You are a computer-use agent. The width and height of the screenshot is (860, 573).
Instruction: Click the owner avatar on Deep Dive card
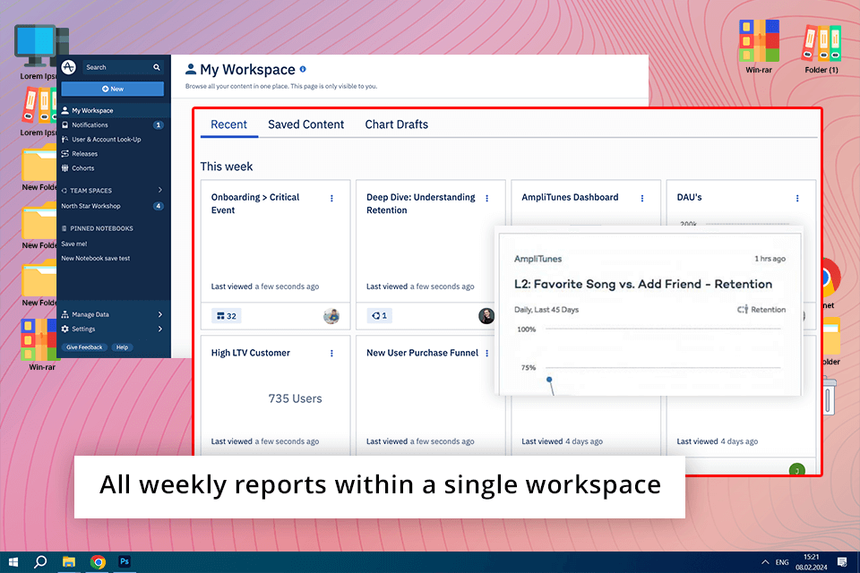[486, 316]
